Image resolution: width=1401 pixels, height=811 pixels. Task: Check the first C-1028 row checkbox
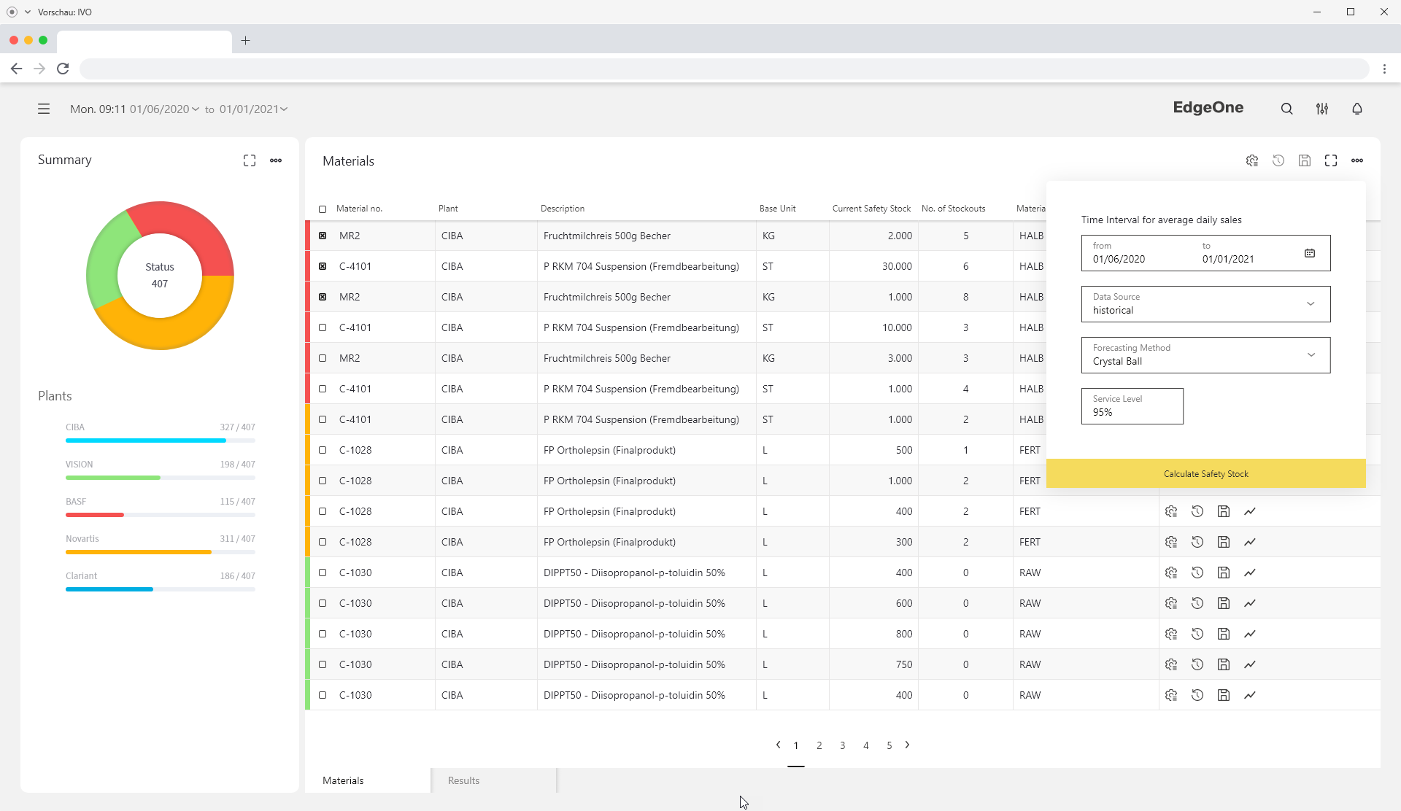(323, 450)
